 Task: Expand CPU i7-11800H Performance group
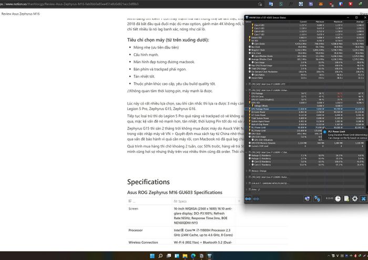tap(247, 177)
